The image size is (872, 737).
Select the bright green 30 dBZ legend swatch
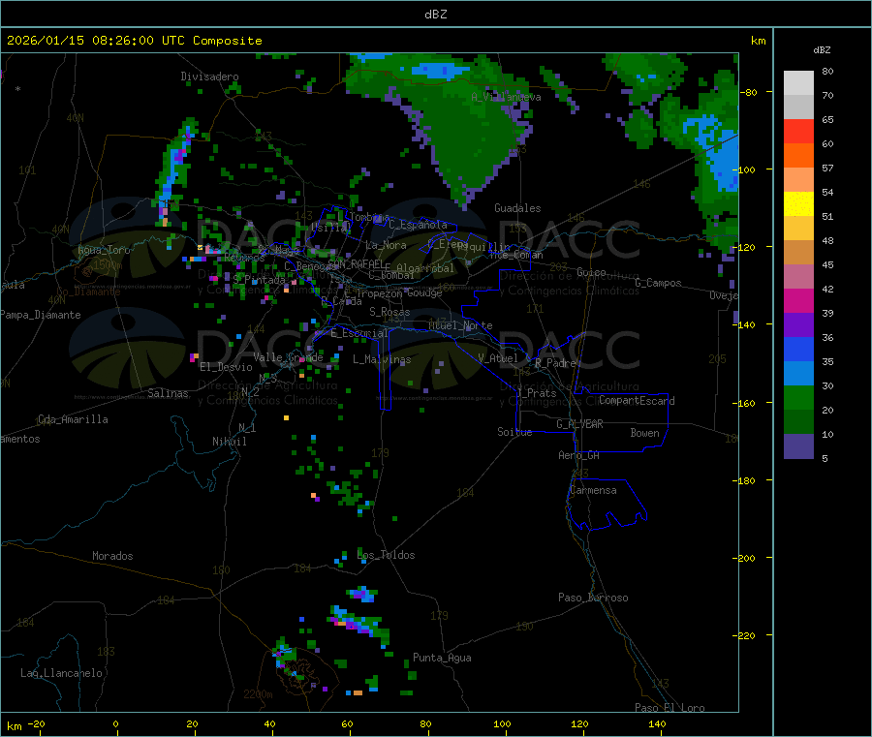(x=798, y=397)
